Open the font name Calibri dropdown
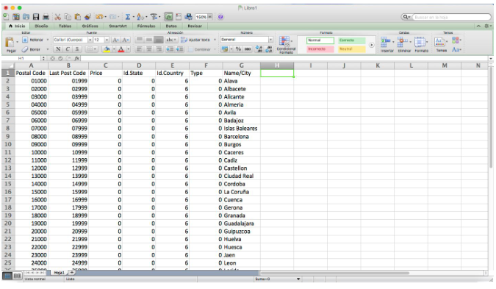 pyautogui.click(x=90, y=40)
